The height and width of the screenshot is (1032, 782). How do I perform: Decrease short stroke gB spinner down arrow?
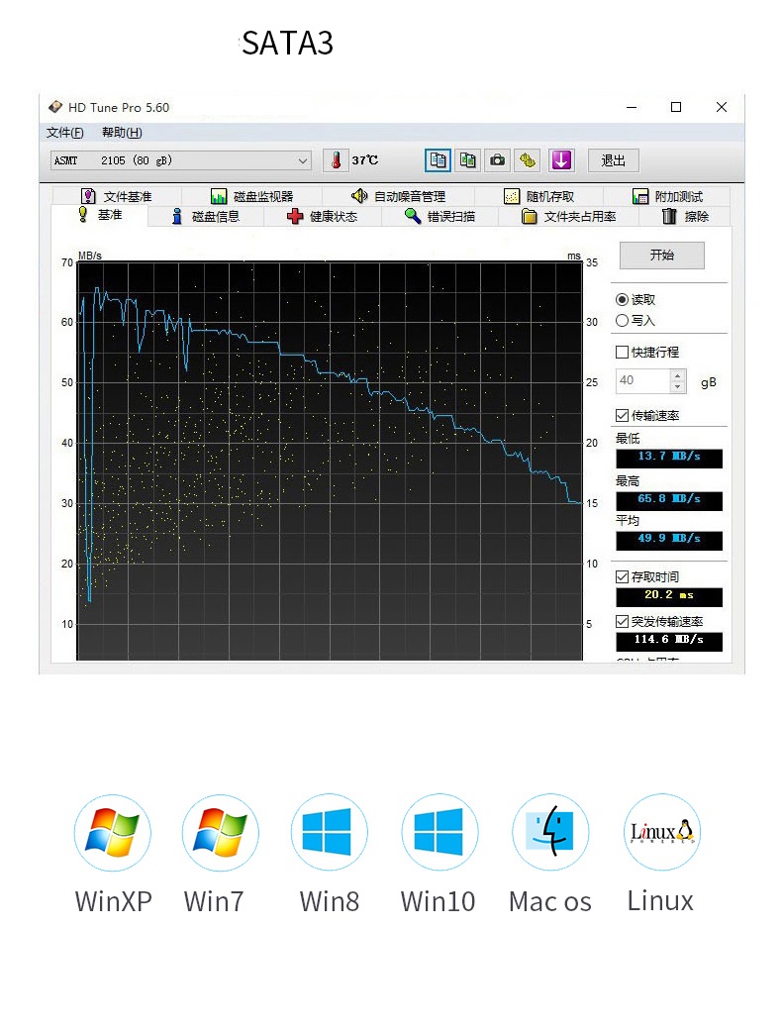coord(677,387)
